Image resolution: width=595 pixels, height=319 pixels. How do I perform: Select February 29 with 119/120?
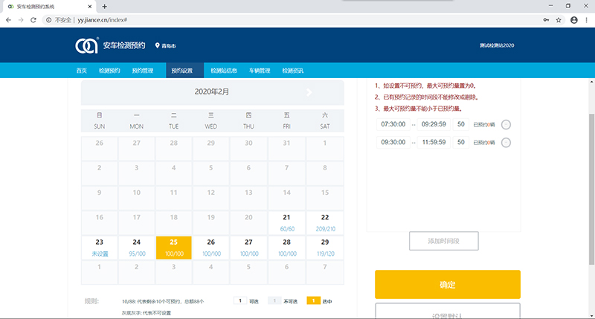point(325,248)
